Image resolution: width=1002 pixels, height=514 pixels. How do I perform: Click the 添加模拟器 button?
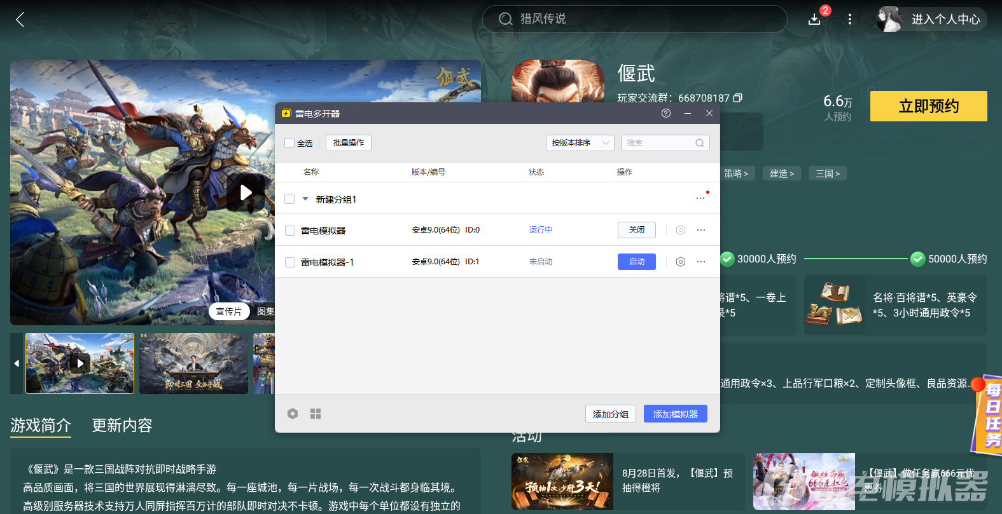676,414
